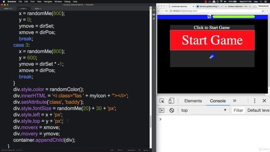Click the site information icon in address bar
The height and width of the screenshot is (152, 270).
pos(171,11)
